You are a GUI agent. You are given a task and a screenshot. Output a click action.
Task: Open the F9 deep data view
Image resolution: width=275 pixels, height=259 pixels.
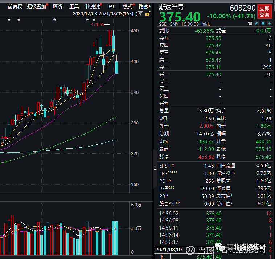pos(111,7)
